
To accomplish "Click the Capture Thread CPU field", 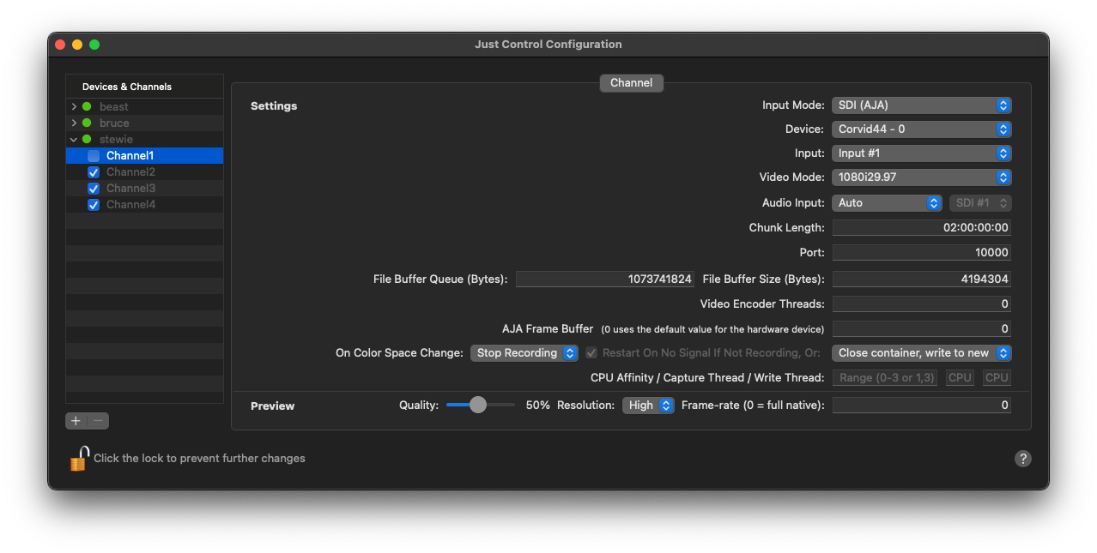I will click(x=960, y=378).
